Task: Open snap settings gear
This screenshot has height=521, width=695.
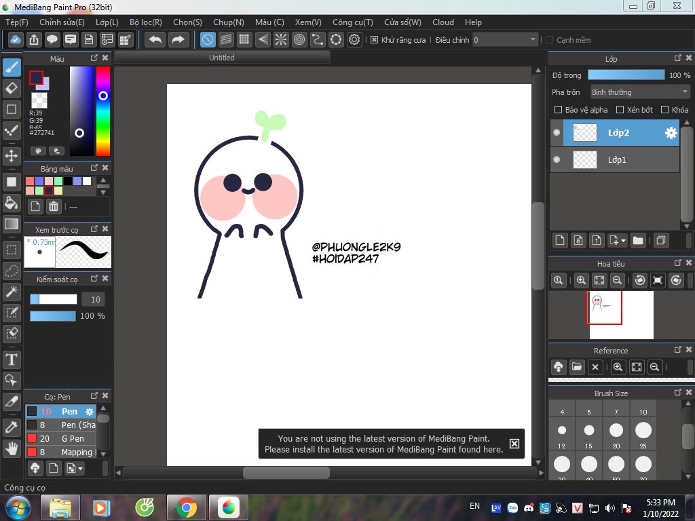Action: point(354,40)
